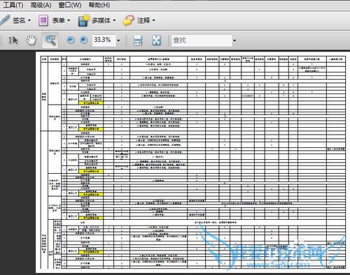Click the 注释 comment bubble icon
Screen dimensions: 350x275
coord(129,20)
